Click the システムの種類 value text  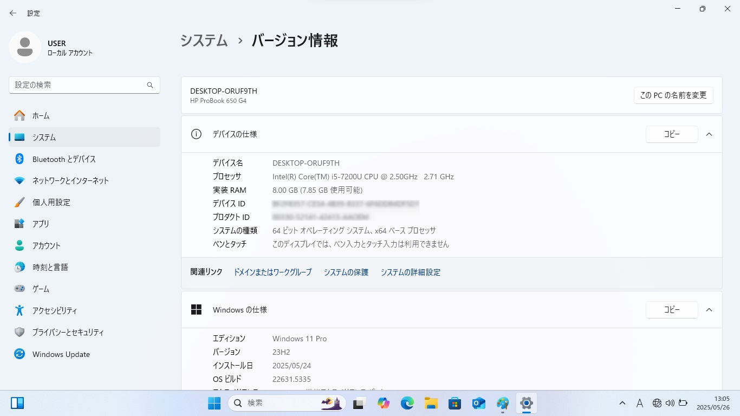(x=354, y=231)
